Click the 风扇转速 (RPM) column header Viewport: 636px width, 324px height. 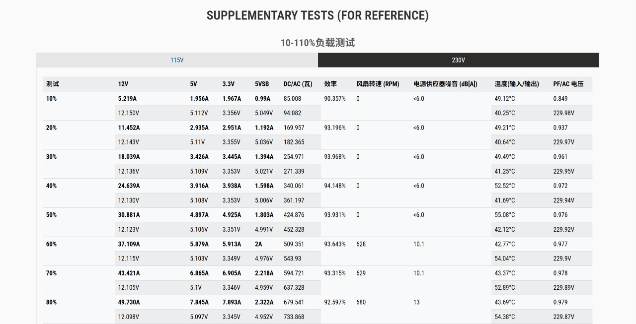click(x=378, y=84)
